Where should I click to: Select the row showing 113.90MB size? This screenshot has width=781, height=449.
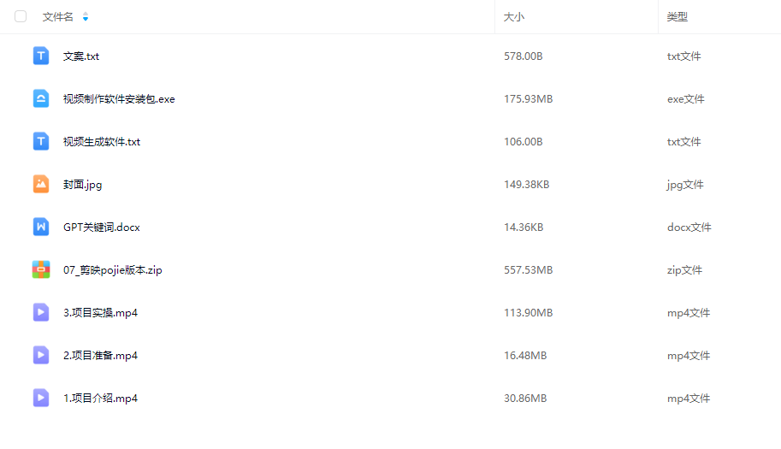[x=528, y=313]
